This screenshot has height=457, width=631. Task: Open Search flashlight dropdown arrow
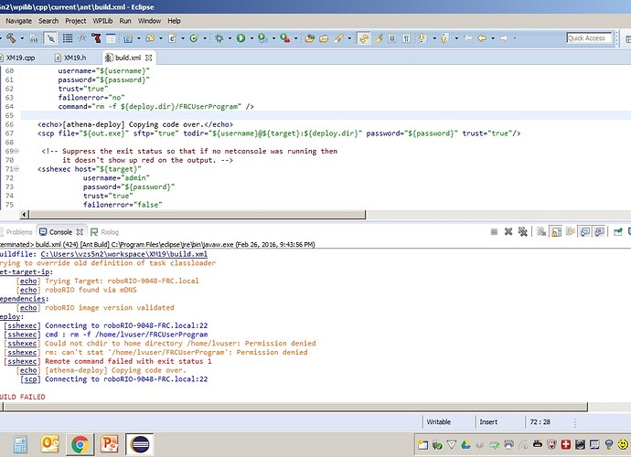[x=349, y=38]
